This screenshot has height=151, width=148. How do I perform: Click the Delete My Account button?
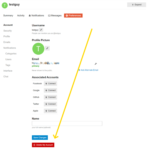[43, 145]
